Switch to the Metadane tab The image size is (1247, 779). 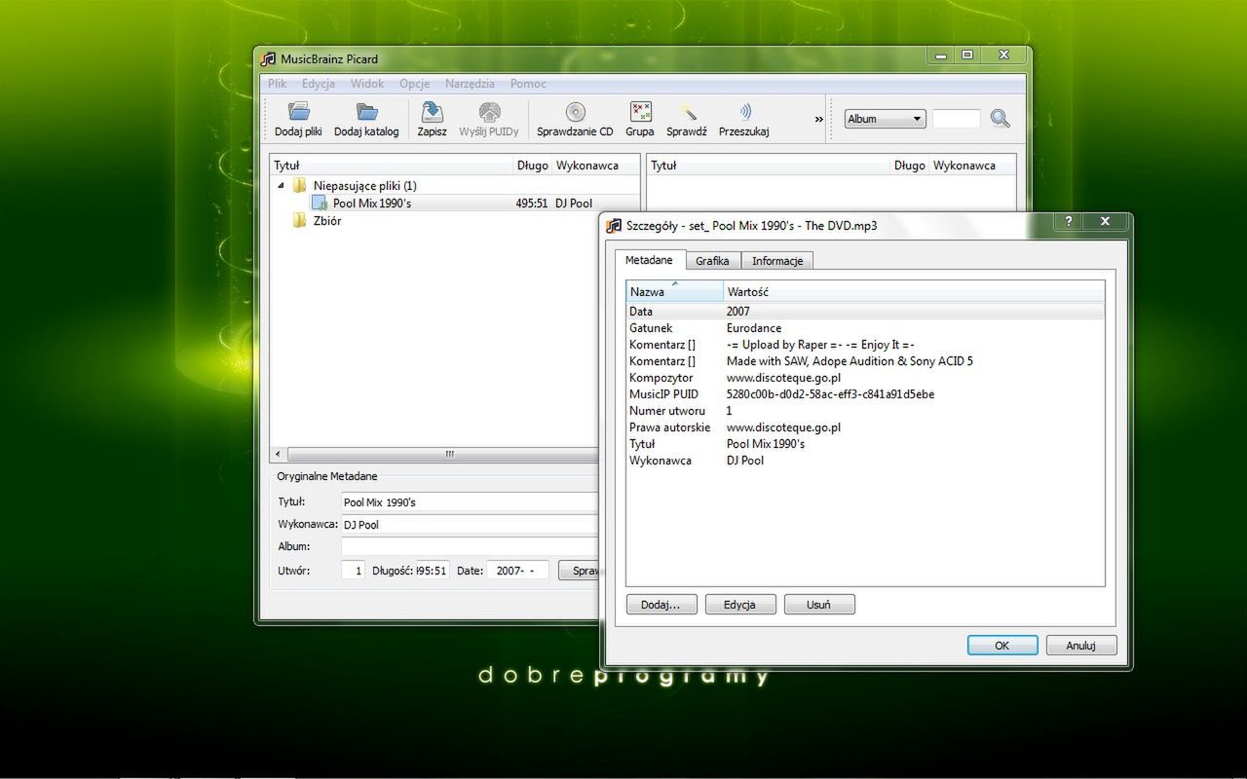coord(649,260)
